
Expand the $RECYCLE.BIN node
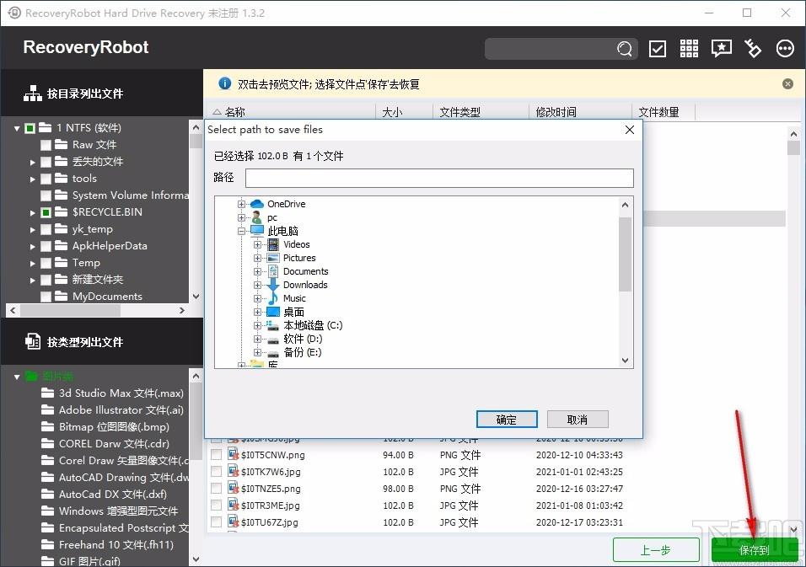32,212
